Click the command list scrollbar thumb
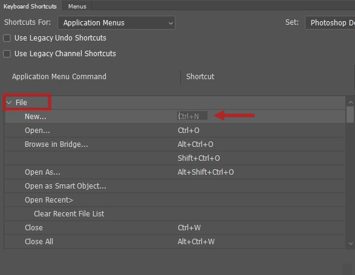Image resolution: width=355 pixels, height=275 pixels. click(x=350, y=114)
